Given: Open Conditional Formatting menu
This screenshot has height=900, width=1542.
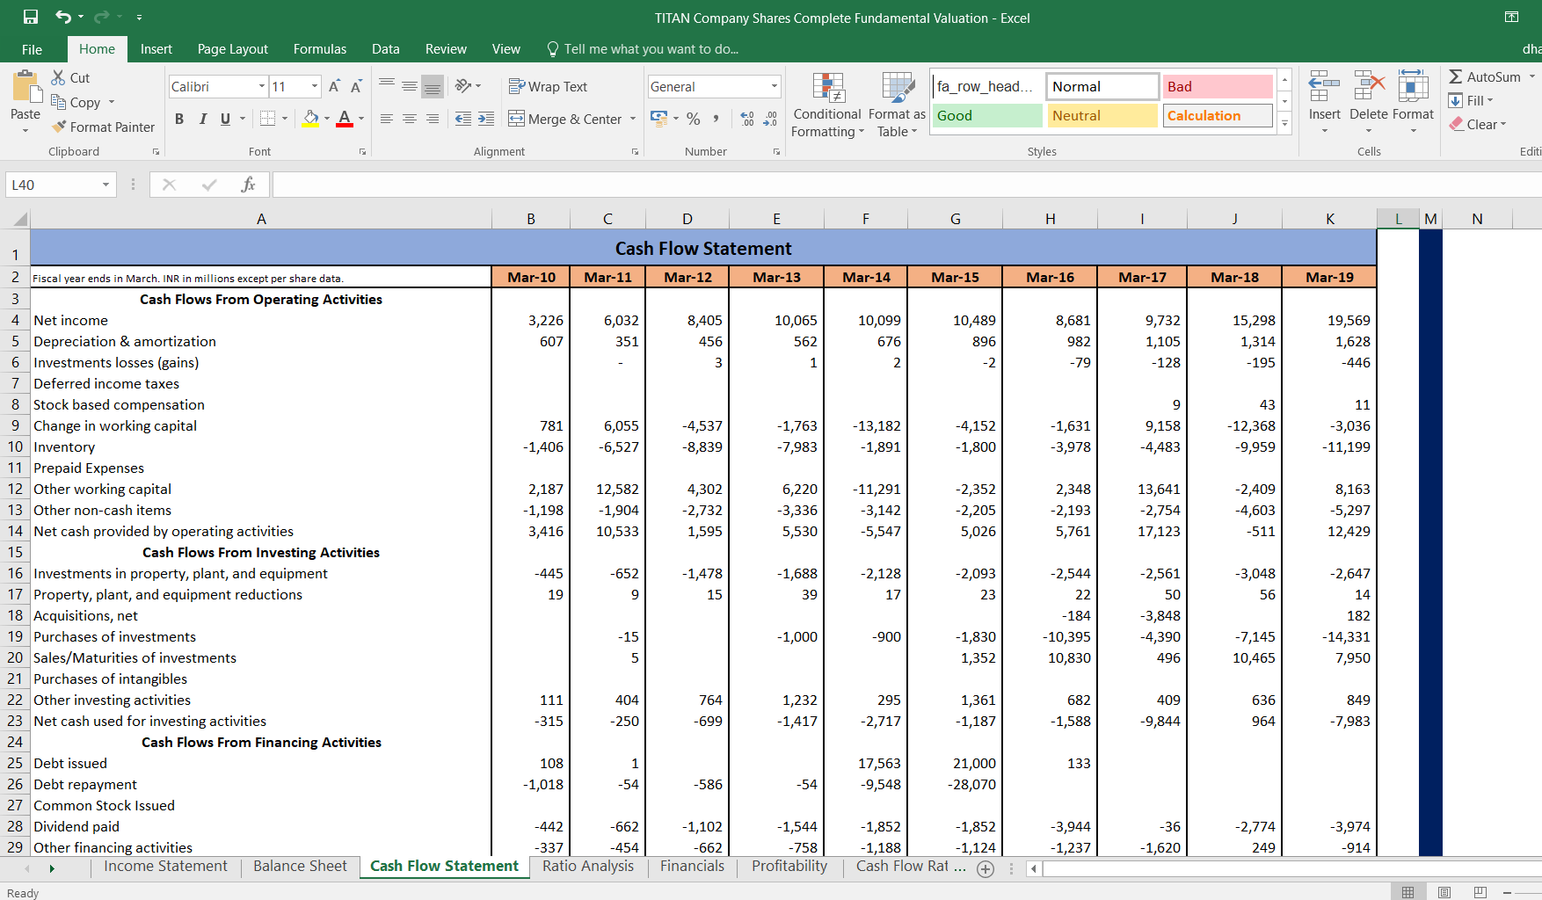Looking at the screenshot, I should pos(827,105).
